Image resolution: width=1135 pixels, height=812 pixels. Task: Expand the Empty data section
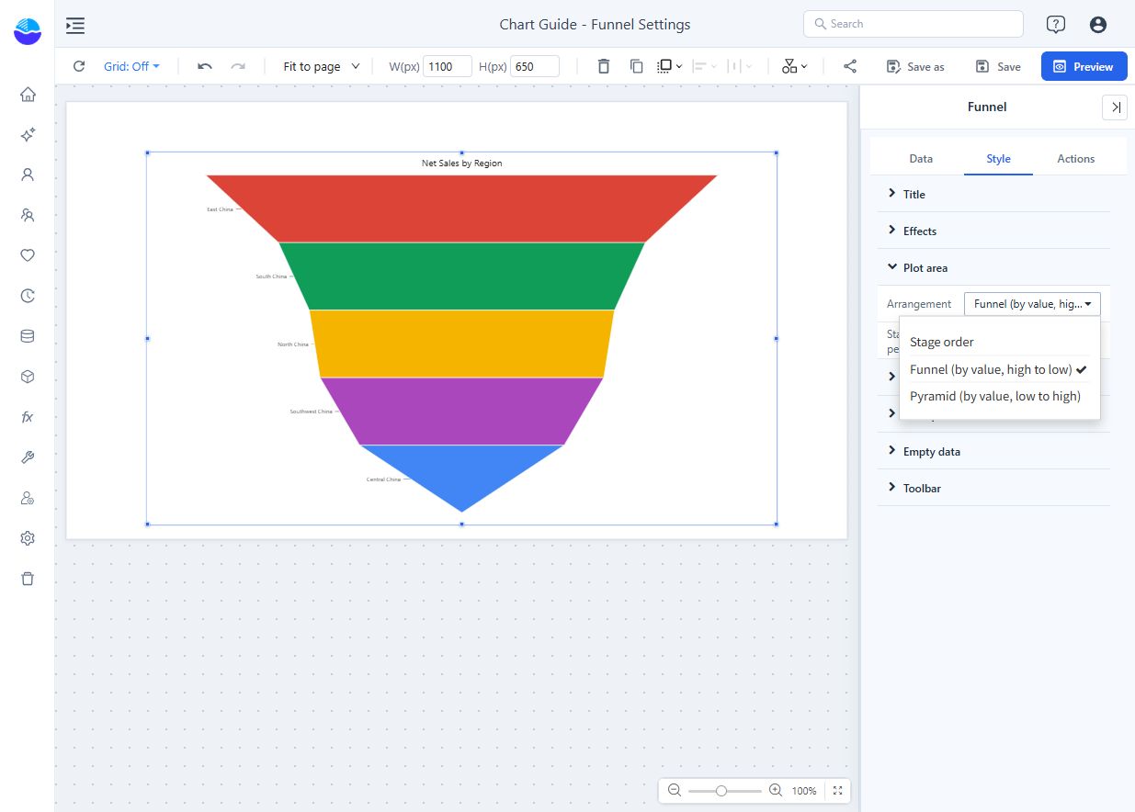coord(993,451)
